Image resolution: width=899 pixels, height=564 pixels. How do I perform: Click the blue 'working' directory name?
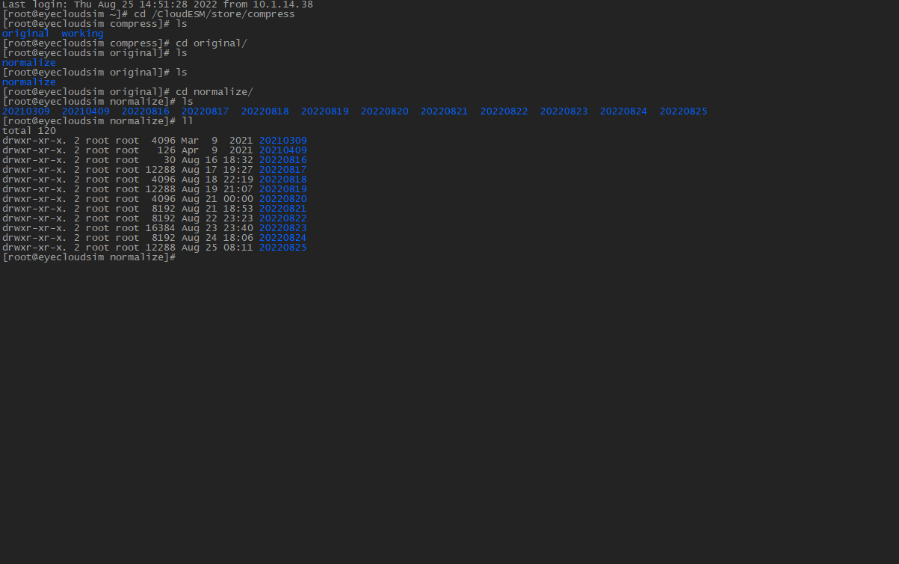coord(82,34)
